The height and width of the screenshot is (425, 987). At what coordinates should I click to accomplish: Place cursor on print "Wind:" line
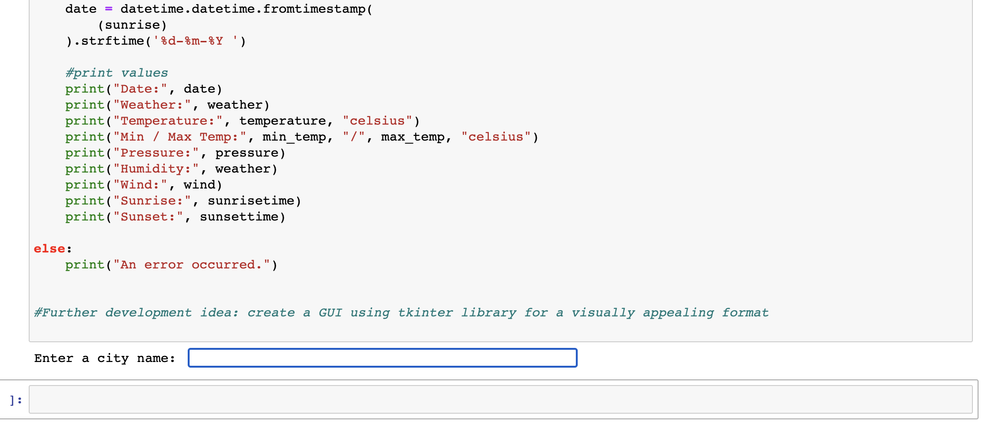tap(143, 185)
